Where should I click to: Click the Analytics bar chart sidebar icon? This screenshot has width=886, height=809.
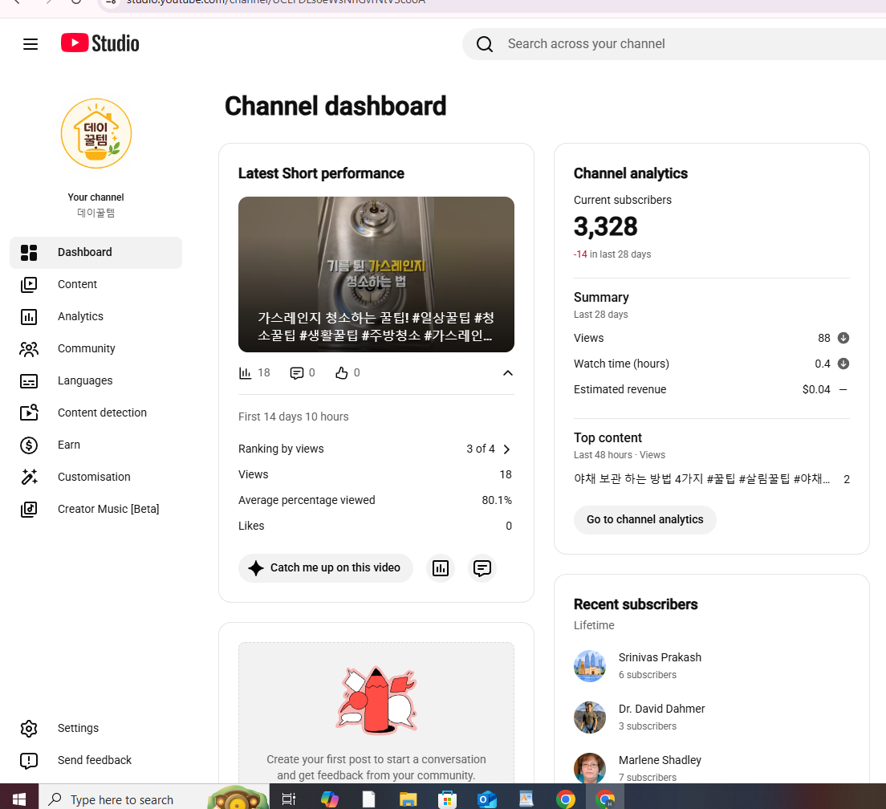(x=29, y=317)
